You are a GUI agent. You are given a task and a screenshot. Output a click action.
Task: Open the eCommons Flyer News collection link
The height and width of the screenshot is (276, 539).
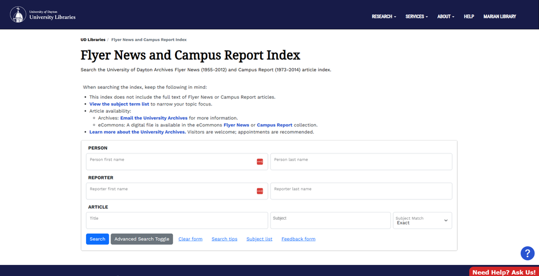point(236,125)
